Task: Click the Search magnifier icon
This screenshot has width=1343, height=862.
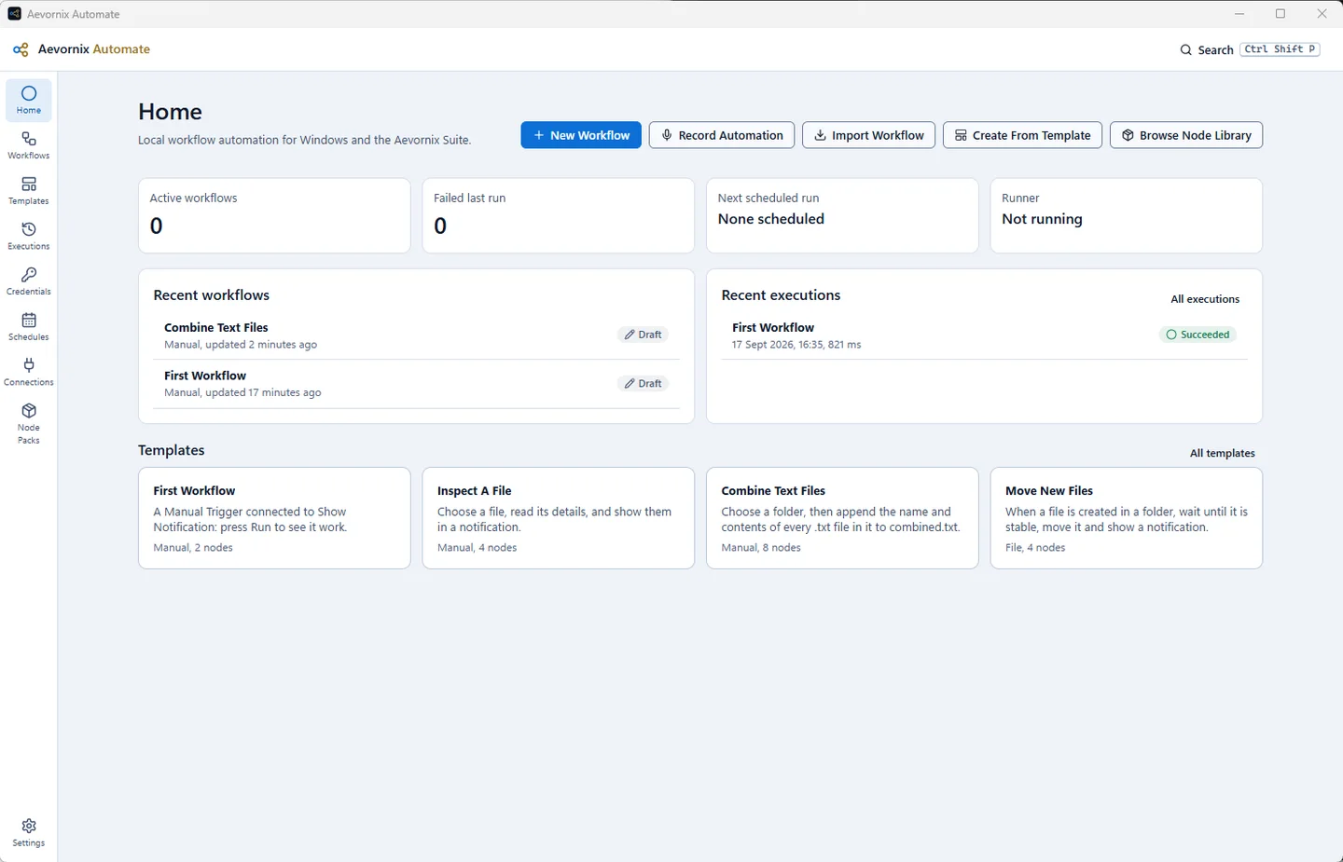Action: (1185, 50)
